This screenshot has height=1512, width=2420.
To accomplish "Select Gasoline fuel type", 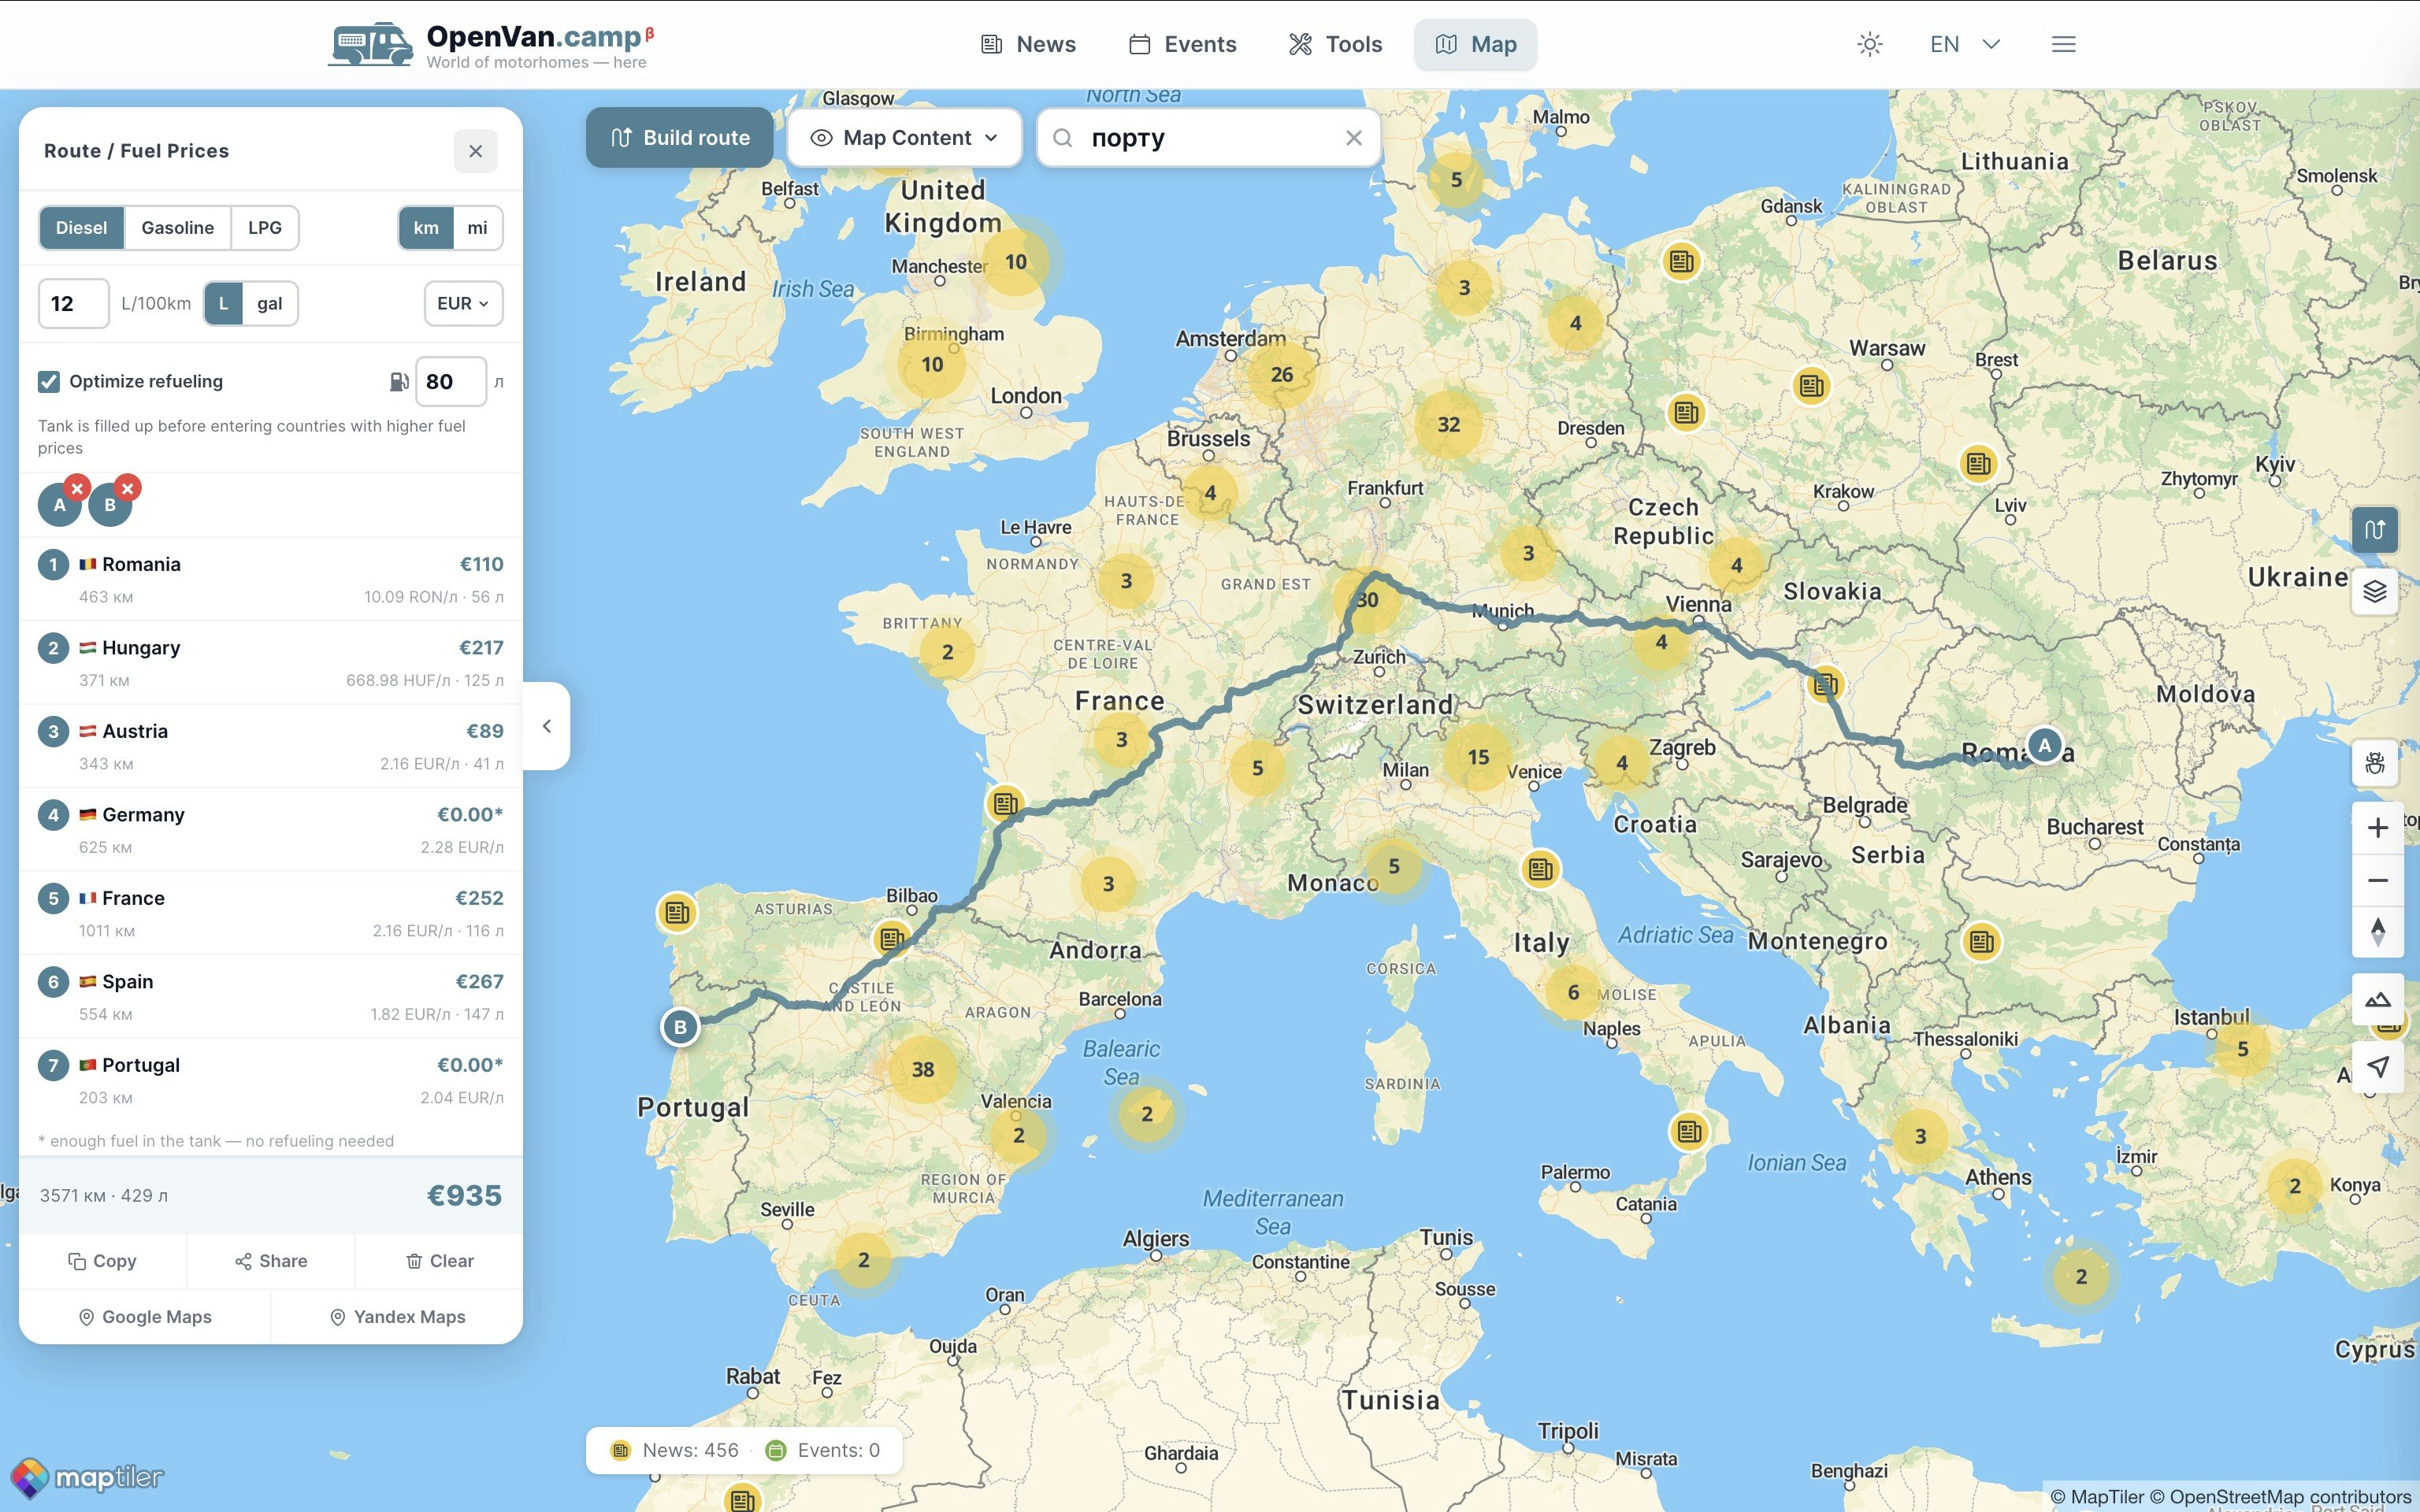I will (177, 228).
